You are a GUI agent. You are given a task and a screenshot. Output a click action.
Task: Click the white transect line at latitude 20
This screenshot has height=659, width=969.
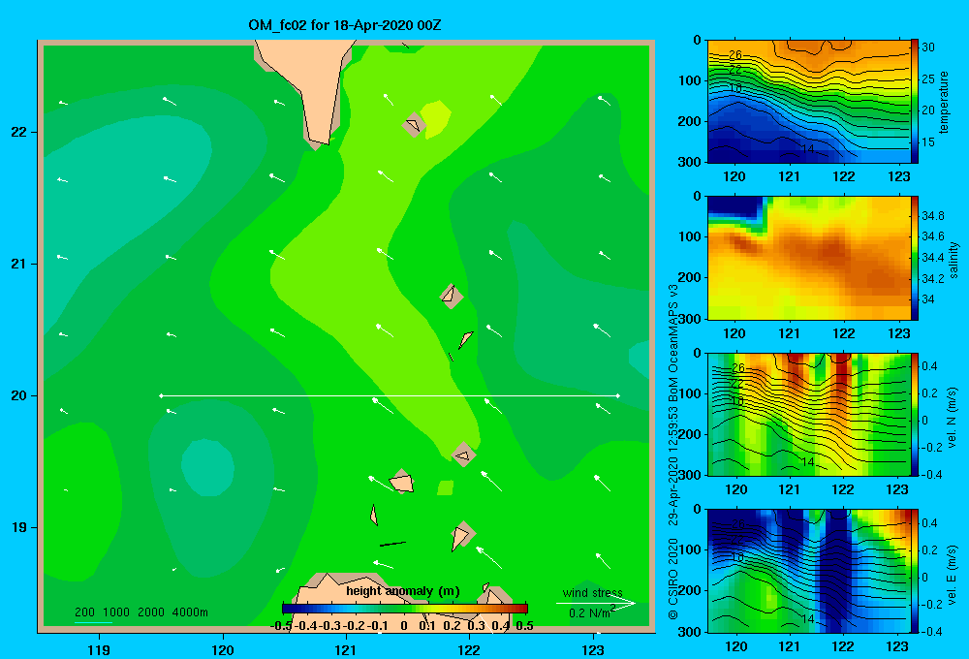click(390, 395)
